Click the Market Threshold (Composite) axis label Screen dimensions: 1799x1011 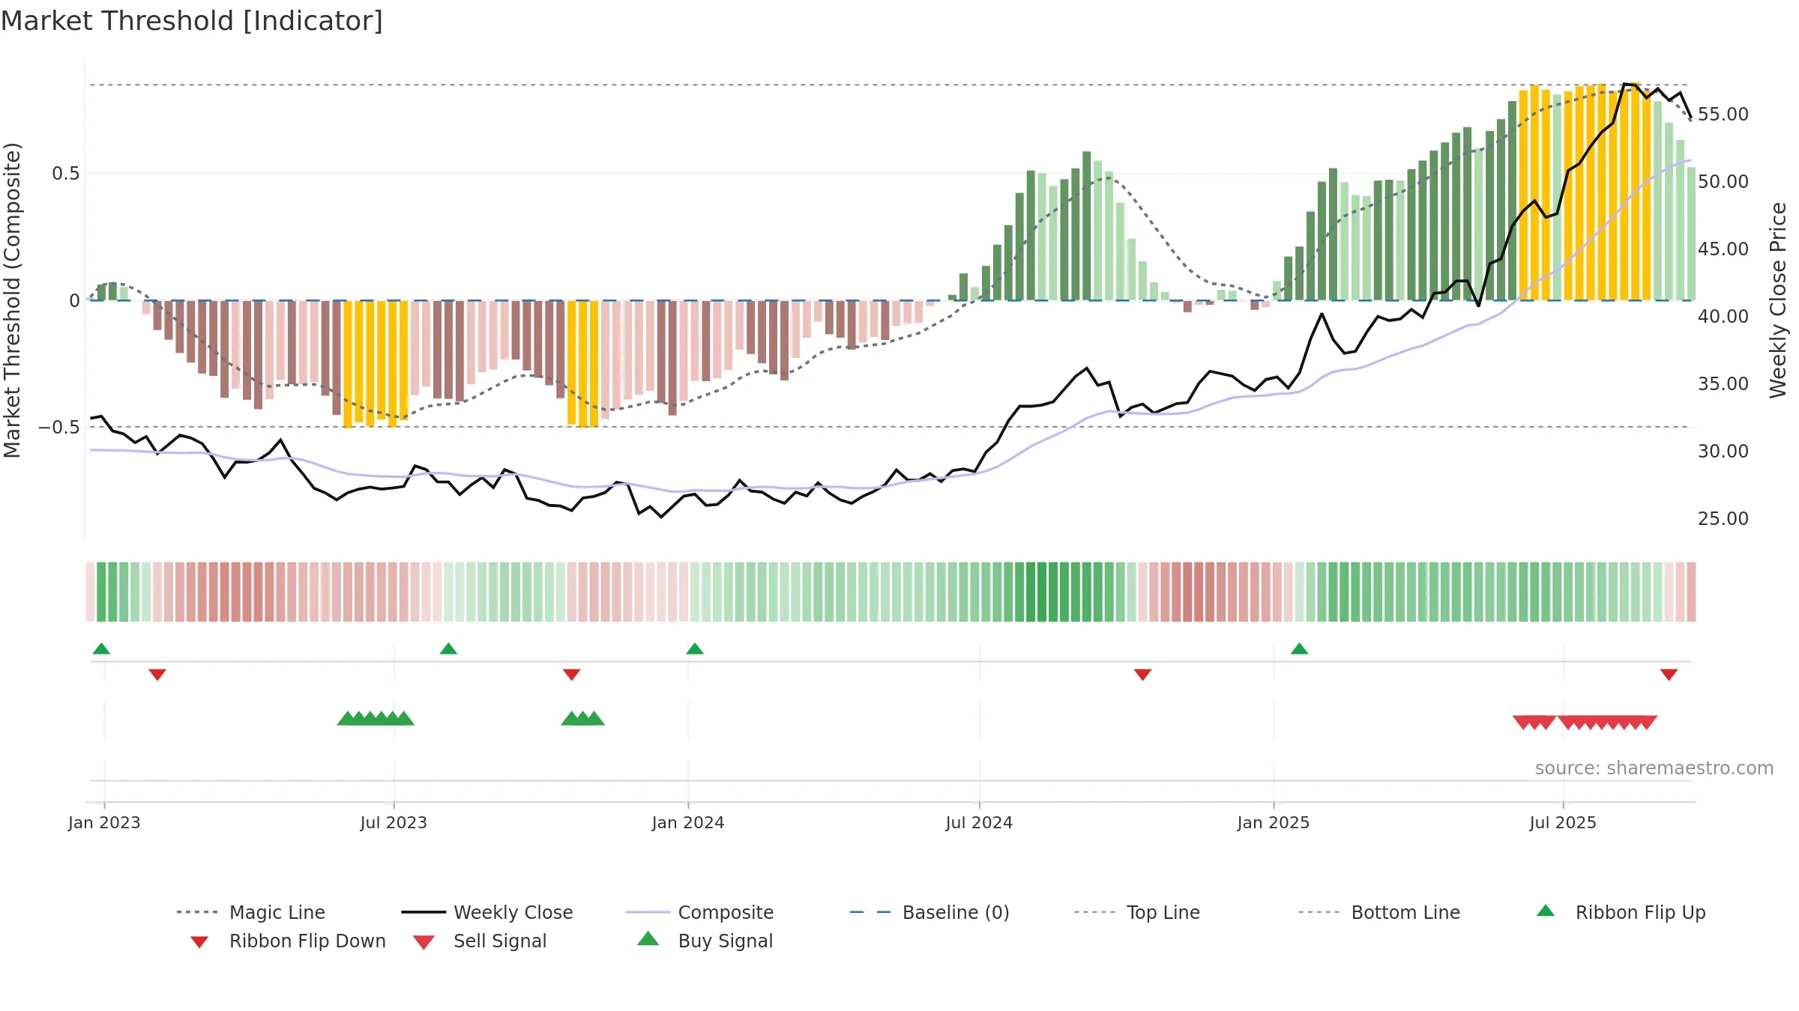click(12, 300)
